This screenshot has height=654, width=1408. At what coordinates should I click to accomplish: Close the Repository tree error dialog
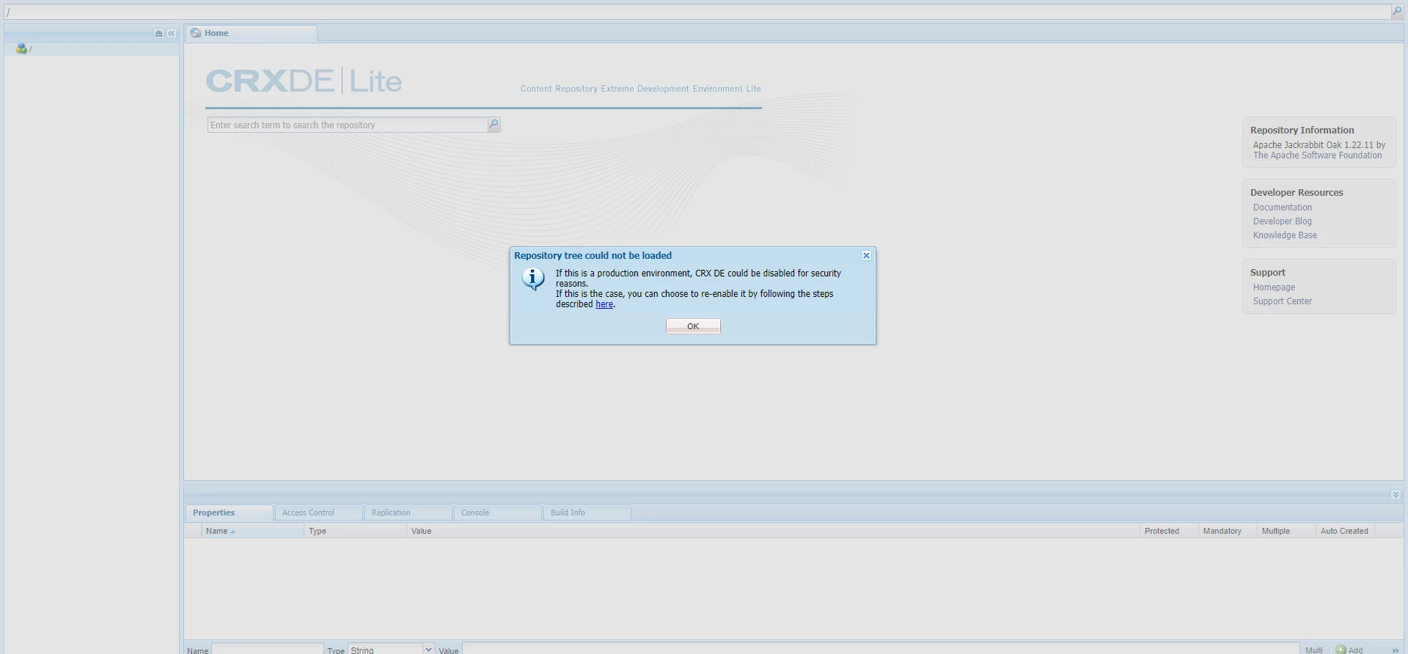pyautogui.click(x=866, y=256)
